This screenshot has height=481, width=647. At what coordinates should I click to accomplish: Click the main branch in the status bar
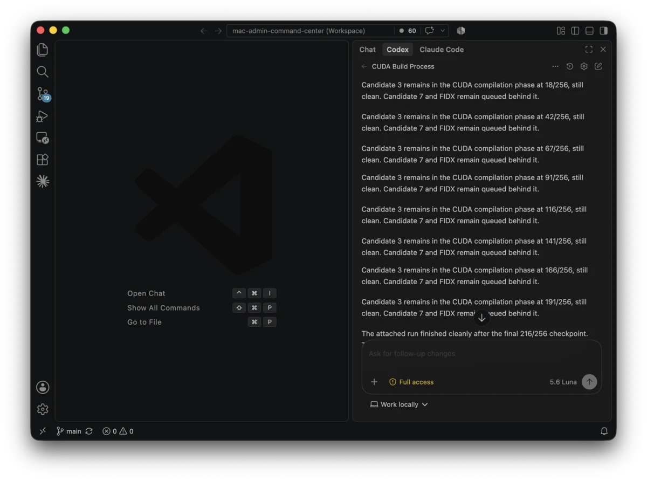coord(69,431)
